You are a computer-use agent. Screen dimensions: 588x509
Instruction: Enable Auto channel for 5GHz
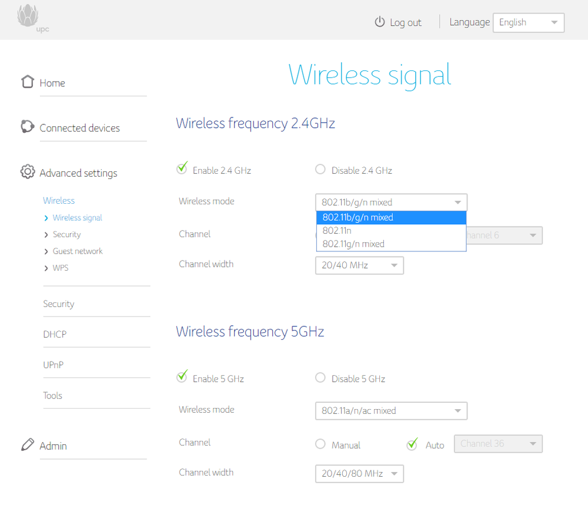[412, 444]
